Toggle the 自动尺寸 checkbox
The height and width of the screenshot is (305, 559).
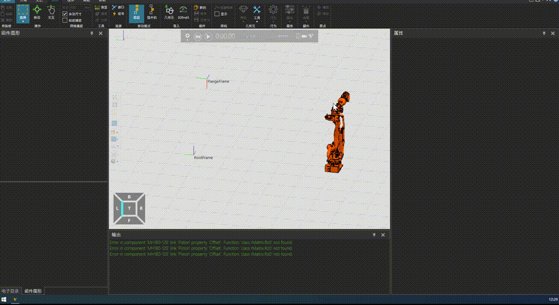tap(65, 14)
